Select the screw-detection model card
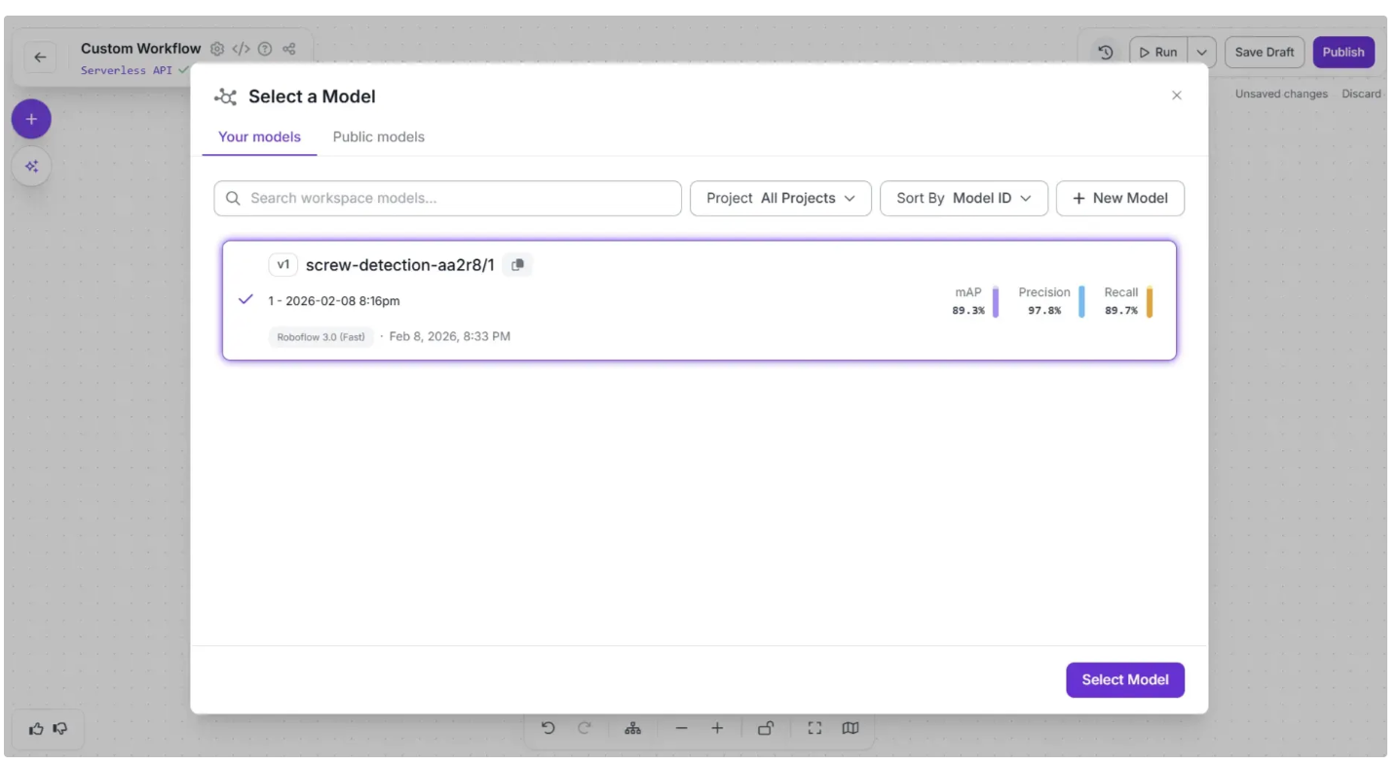Screen dimensions: 1399x766 tap(699, 300)
